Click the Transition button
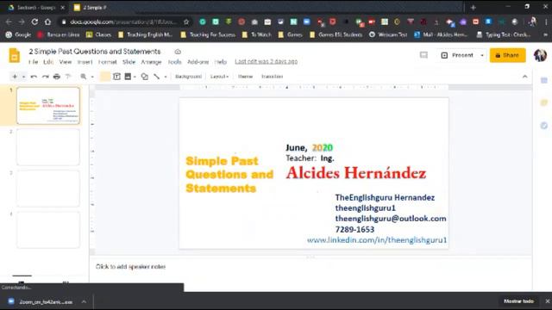552x310 pixels. (x=273, y=77)
